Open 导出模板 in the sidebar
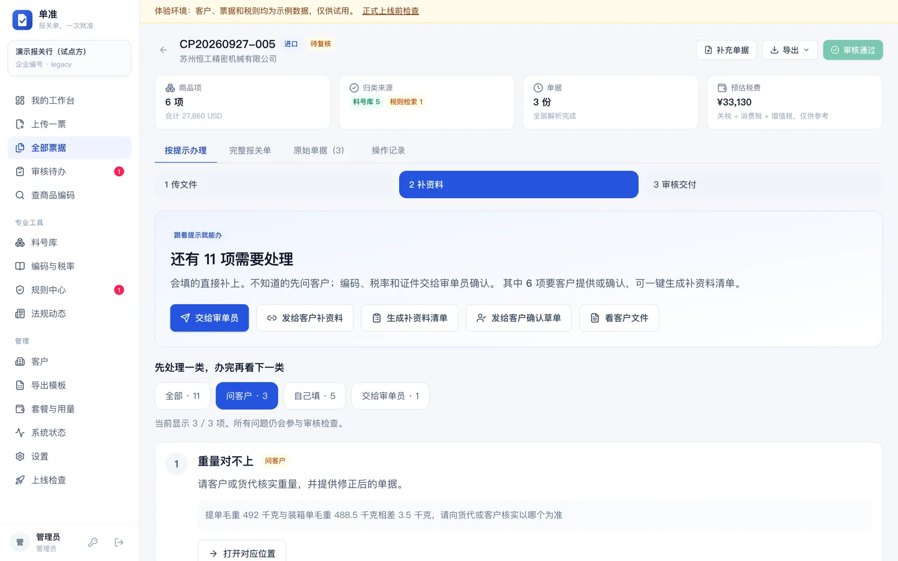Image resolution: width=898 pixels, height=561 pixels. click(x=70, y=385)
